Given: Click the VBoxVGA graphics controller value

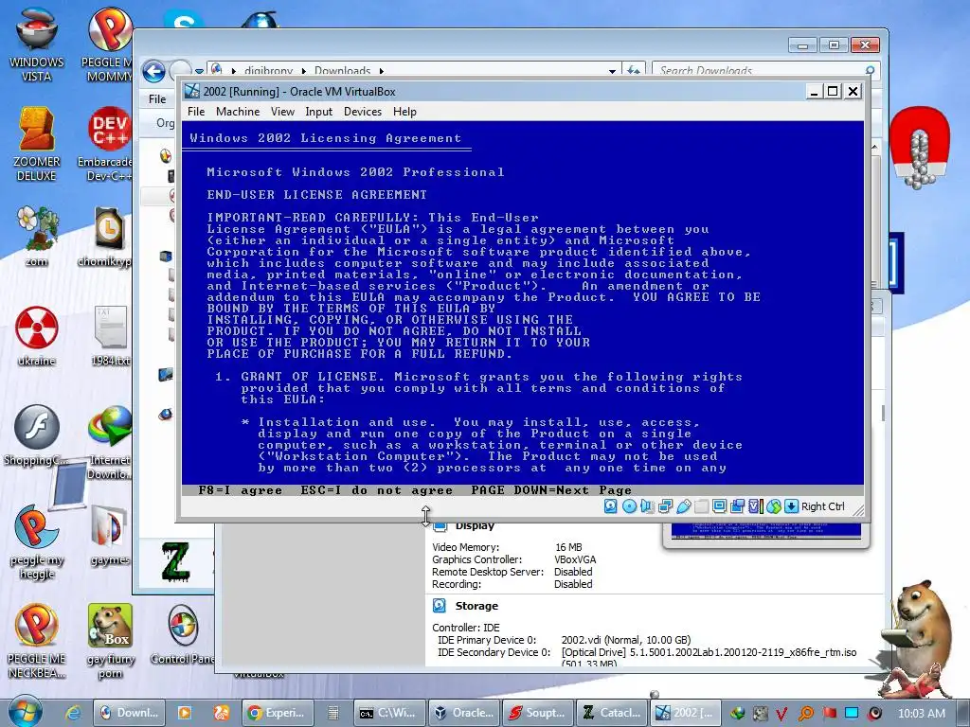Looking at the screenshot, I should [x=575, y=559].
